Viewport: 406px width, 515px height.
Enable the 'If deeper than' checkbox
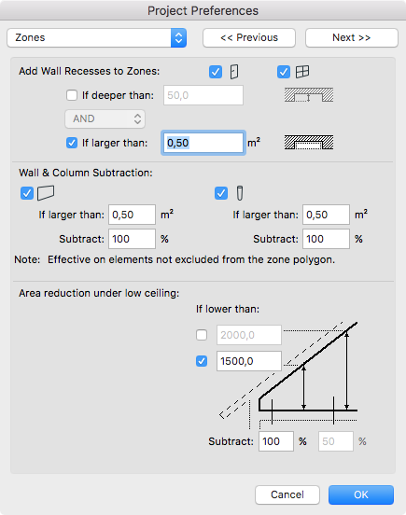pos(72,95)
